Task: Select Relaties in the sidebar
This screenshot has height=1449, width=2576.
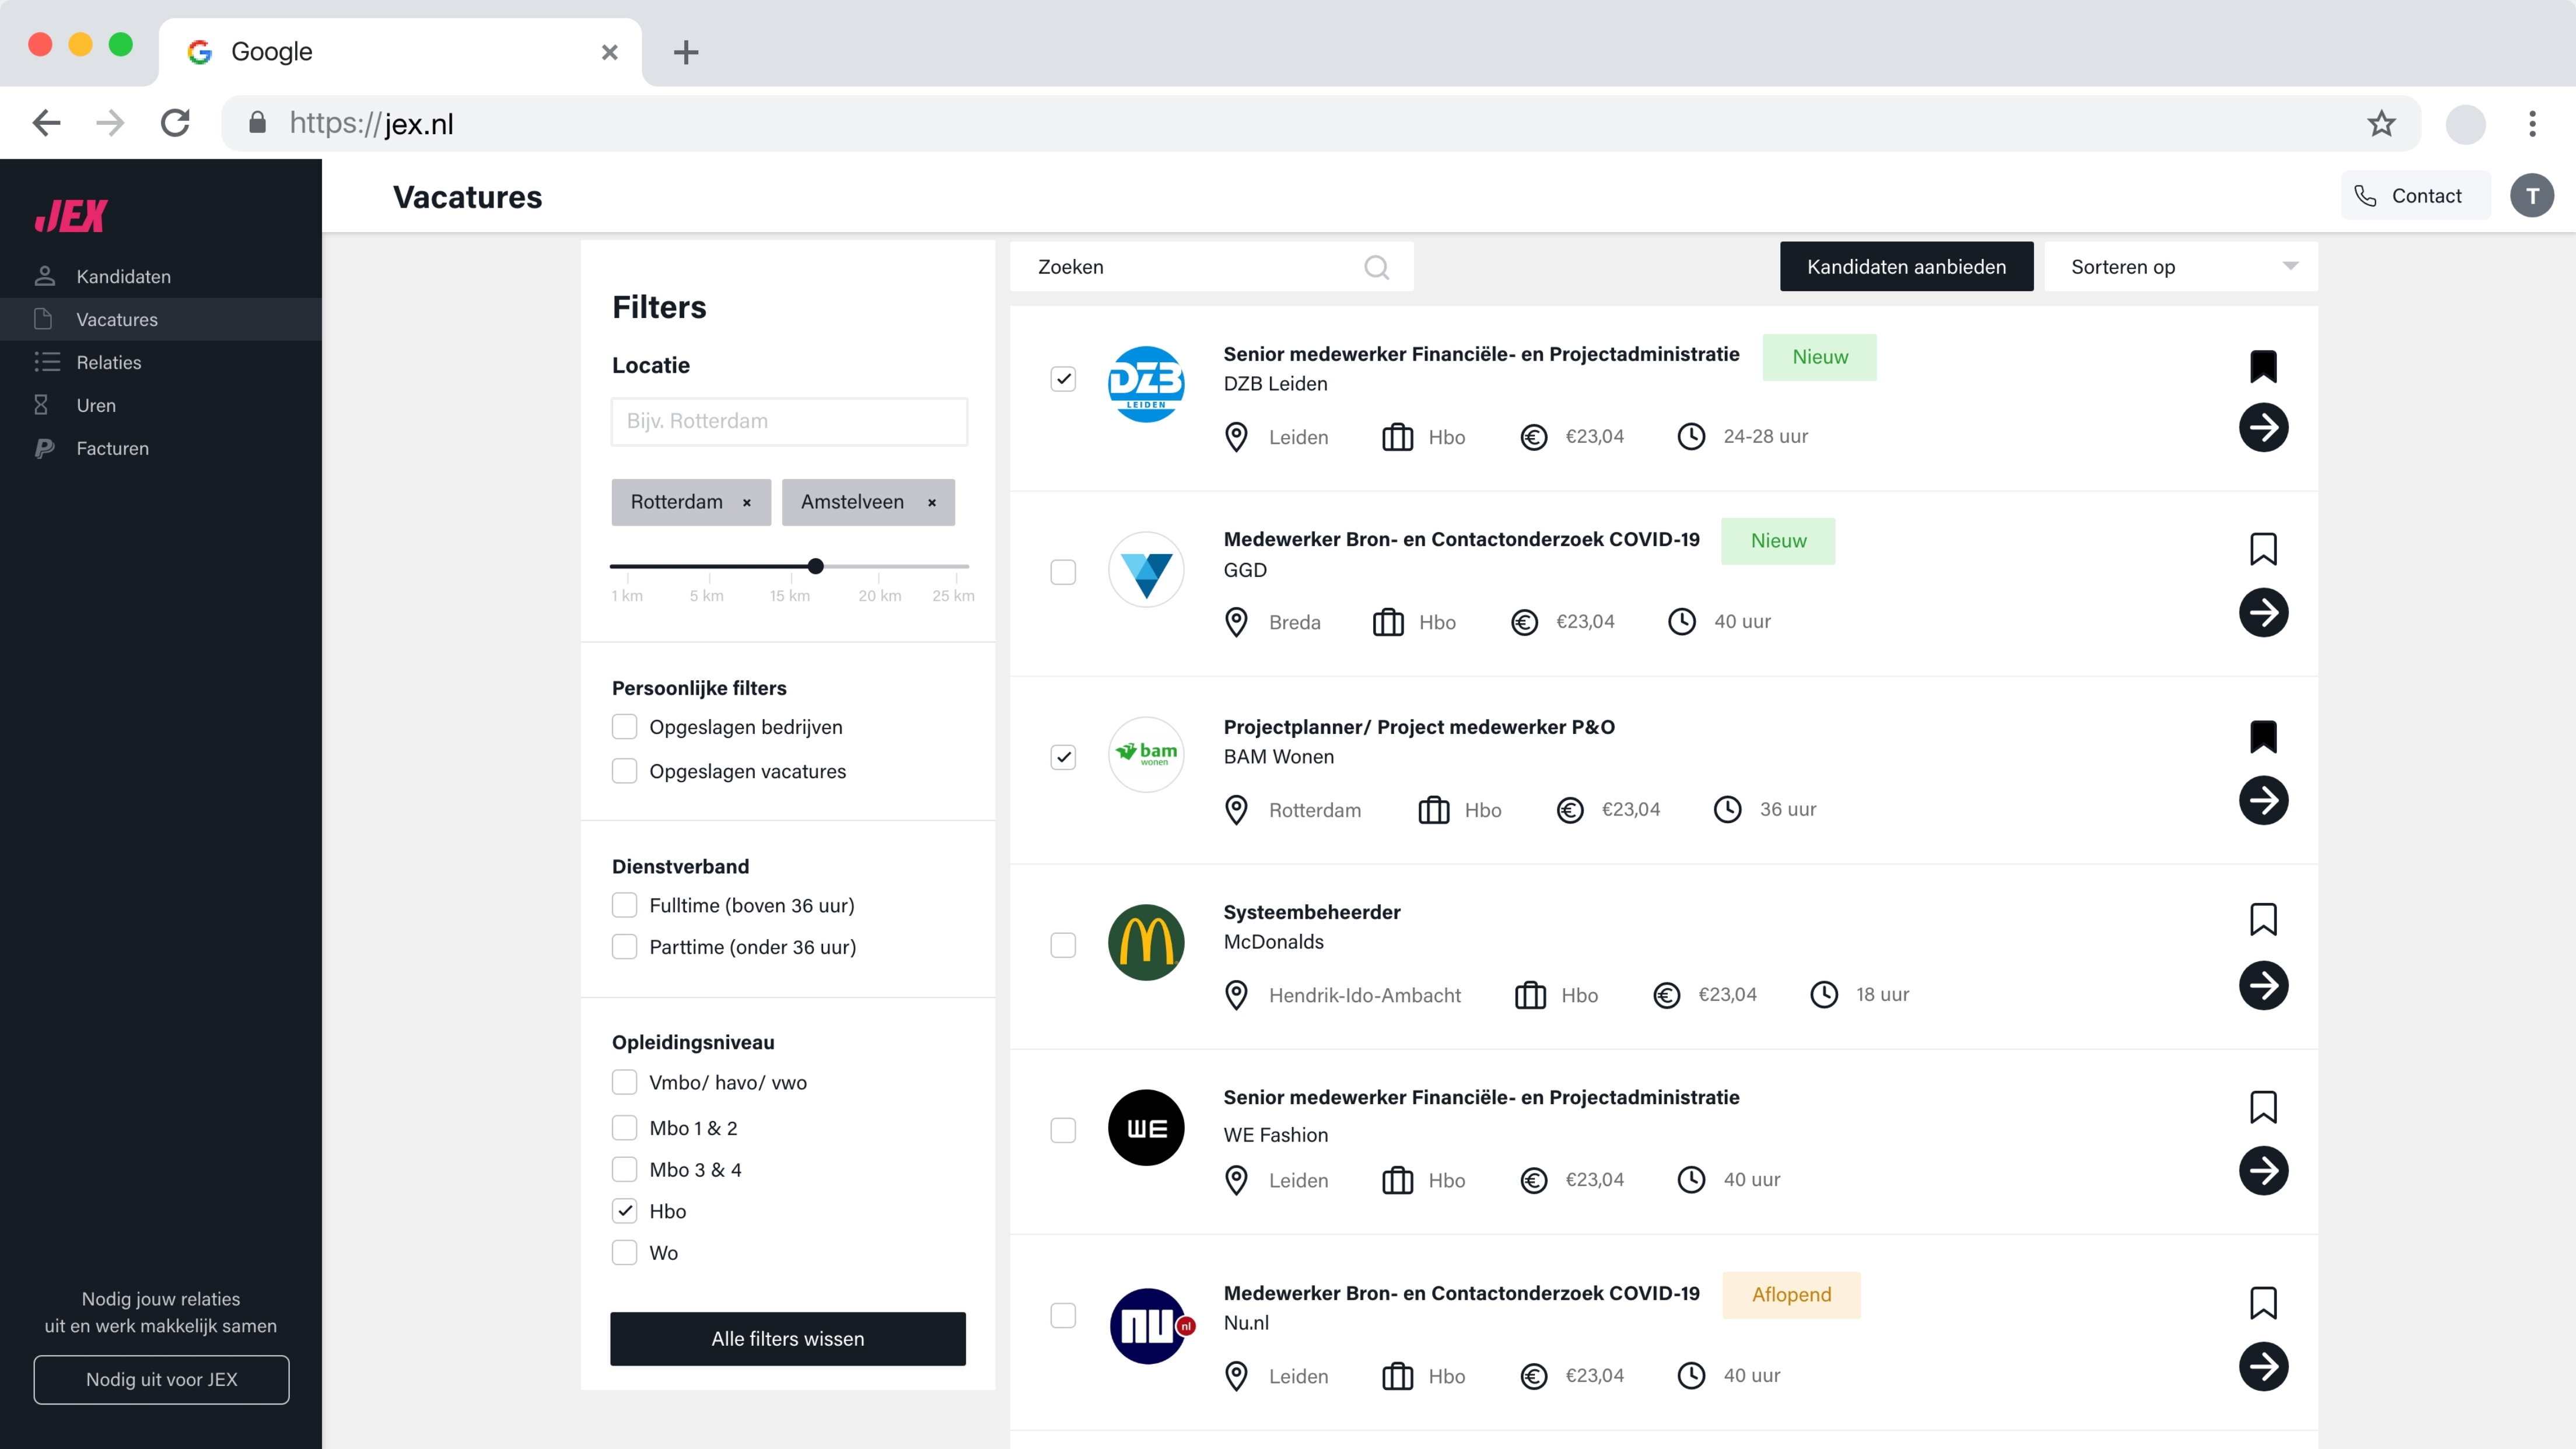Action: (x=108, y=362)
